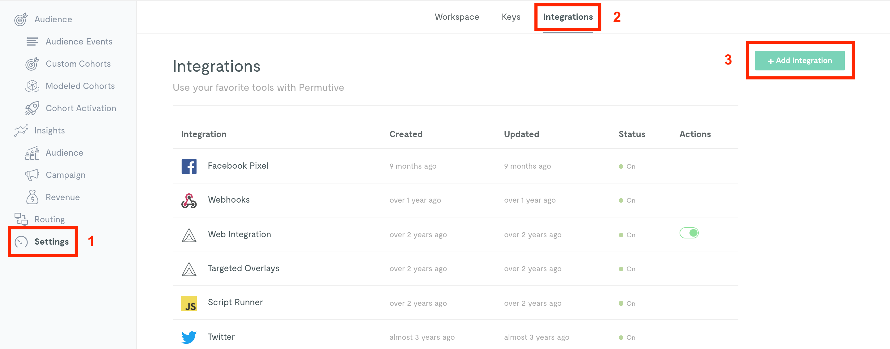
Task: Click the Integration column header
Action: [x=204, y=134]
